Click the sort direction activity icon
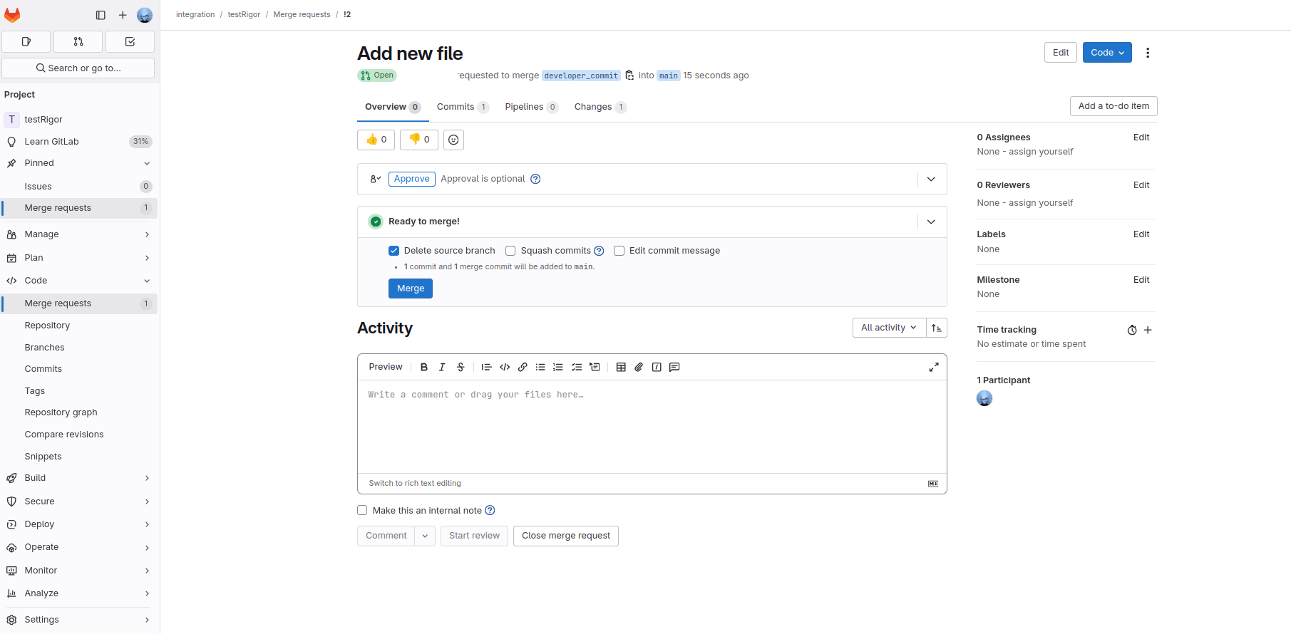 [937, 328]
